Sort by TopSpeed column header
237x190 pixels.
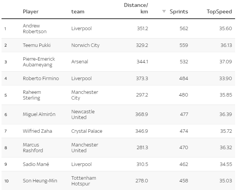tap(219, 11)
